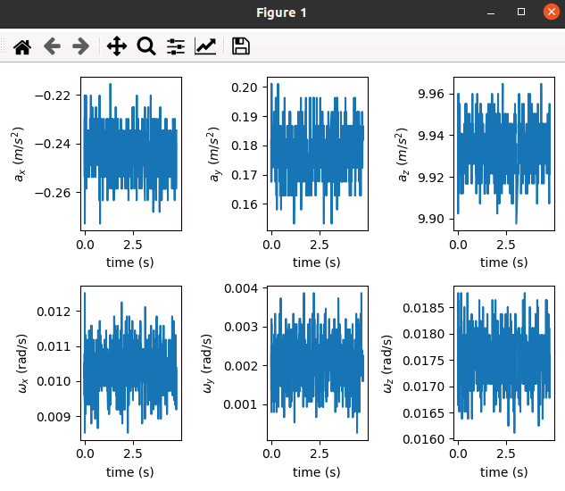Click the ω_x angular velocity plot
The image size is (565, 491).
131,363
